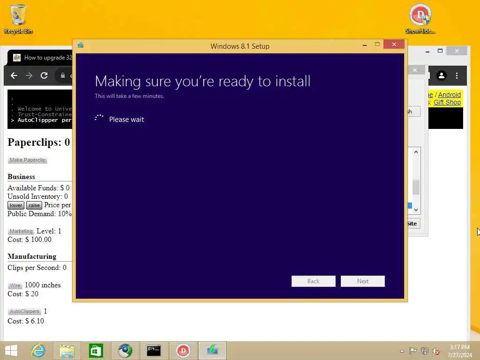Screen dimensions: 480x360
Task: Launch Internet Explorer from taskbar
Action: pos(38,351)
